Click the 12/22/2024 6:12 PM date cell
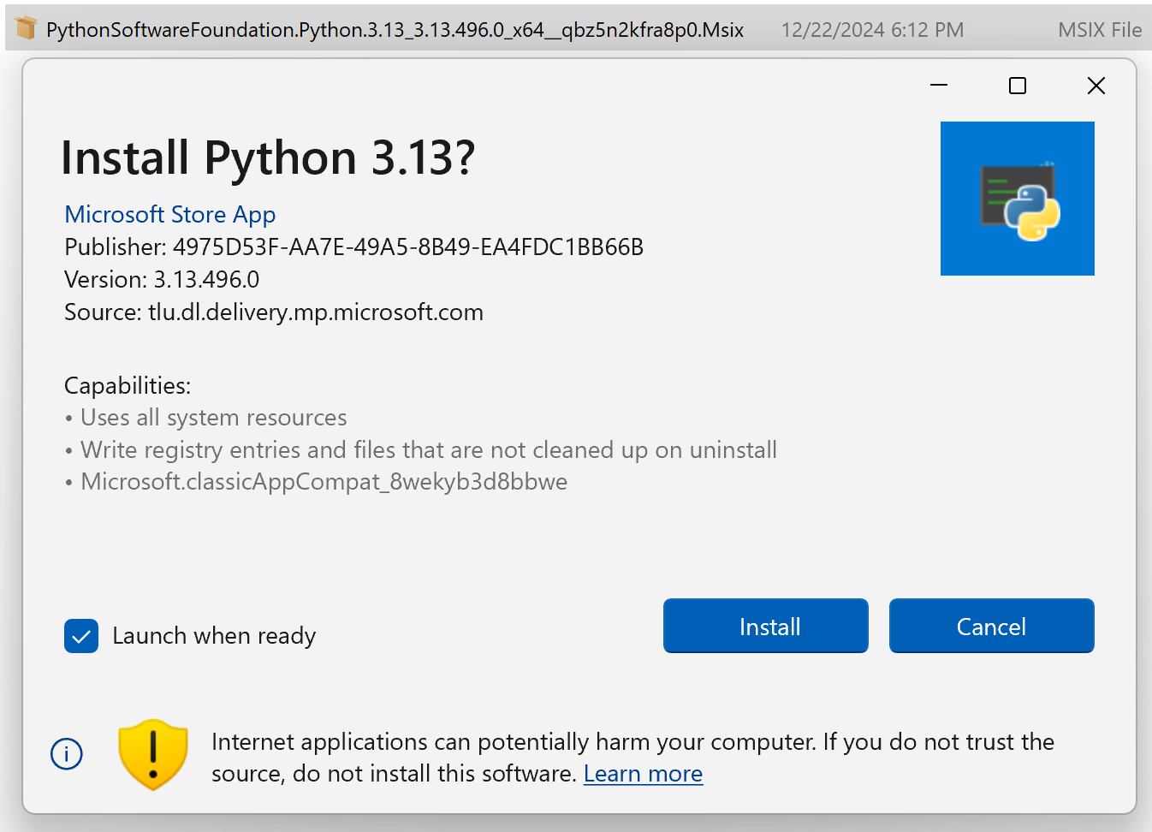 point(872,30)
